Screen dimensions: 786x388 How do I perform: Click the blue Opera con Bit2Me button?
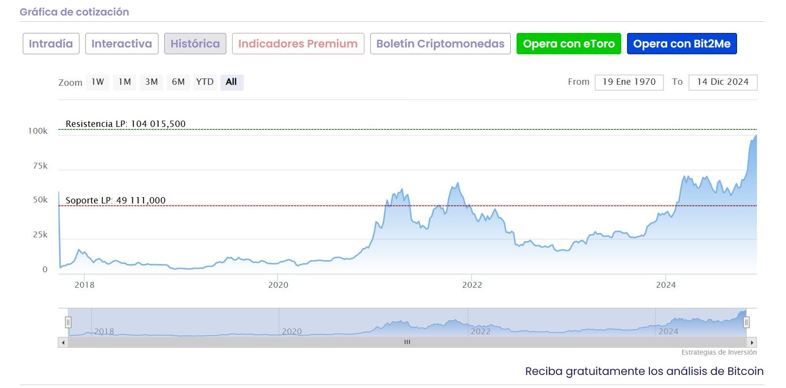click(x=681, y=44)
